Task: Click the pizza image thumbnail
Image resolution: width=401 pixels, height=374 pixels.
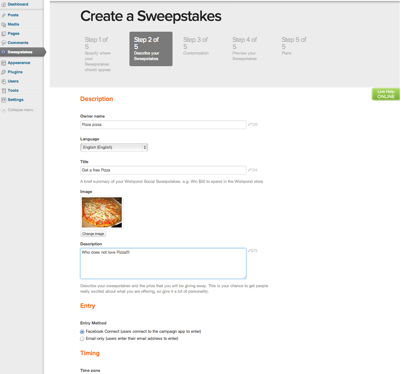Action: tap(102, 212)
